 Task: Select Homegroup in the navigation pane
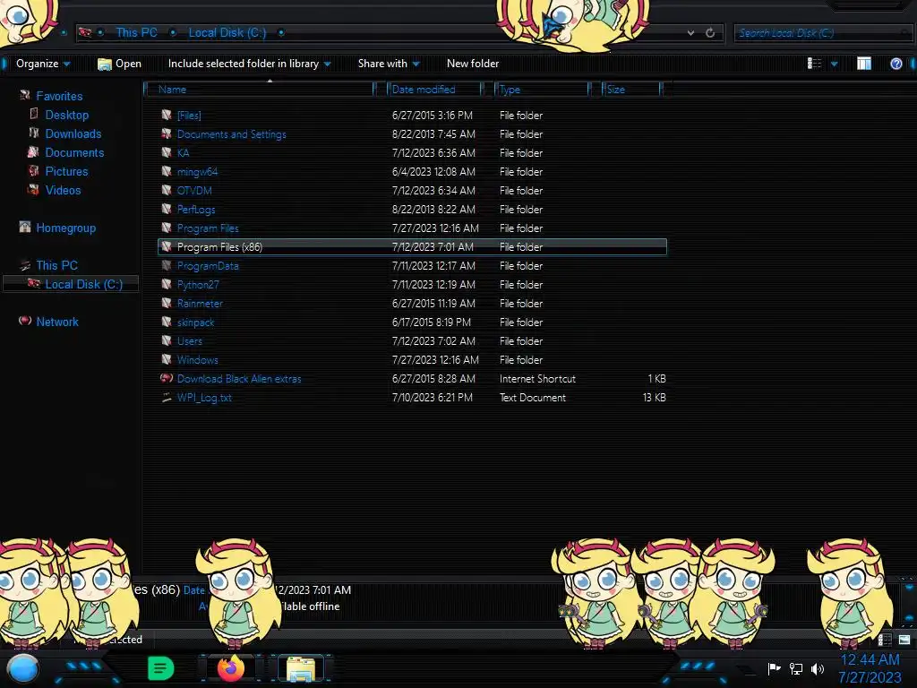65,228
